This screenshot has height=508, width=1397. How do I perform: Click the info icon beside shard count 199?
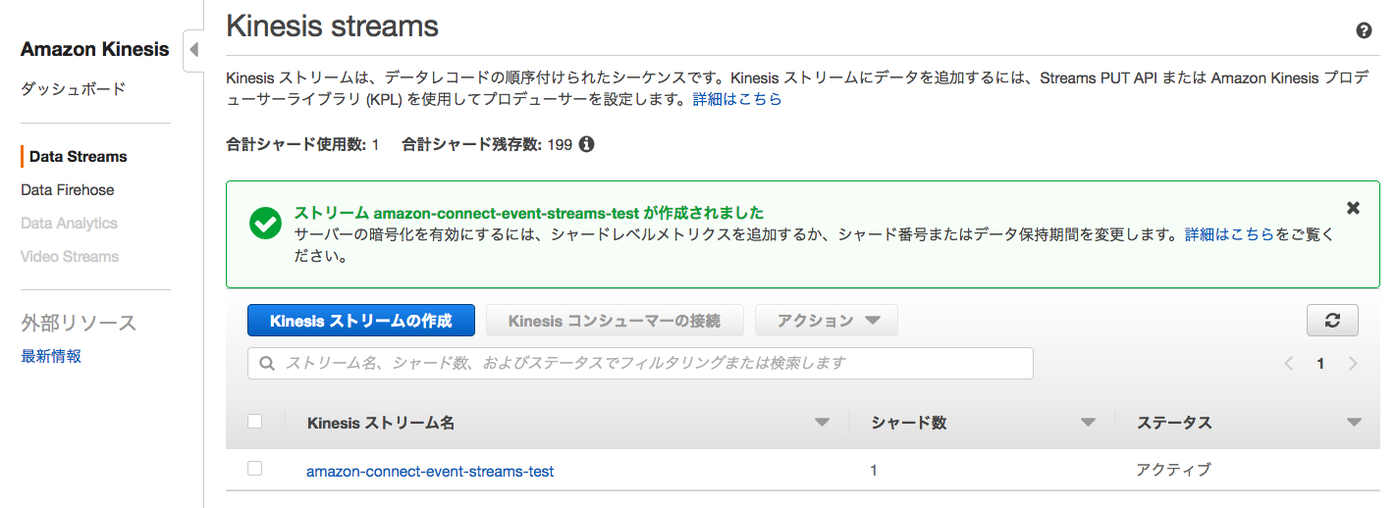[x=586, y=144]
